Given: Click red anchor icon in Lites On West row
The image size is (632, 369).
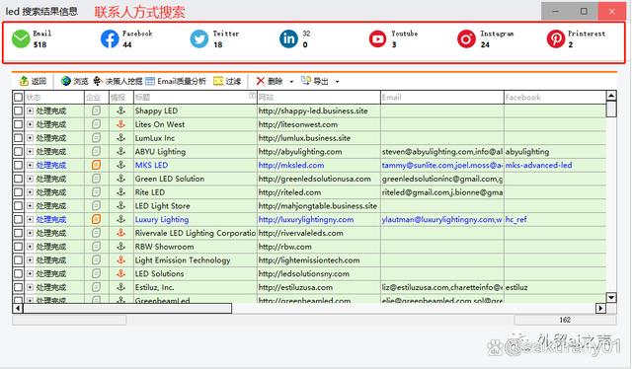Looking at the screenshot, I should coord(120,124).
